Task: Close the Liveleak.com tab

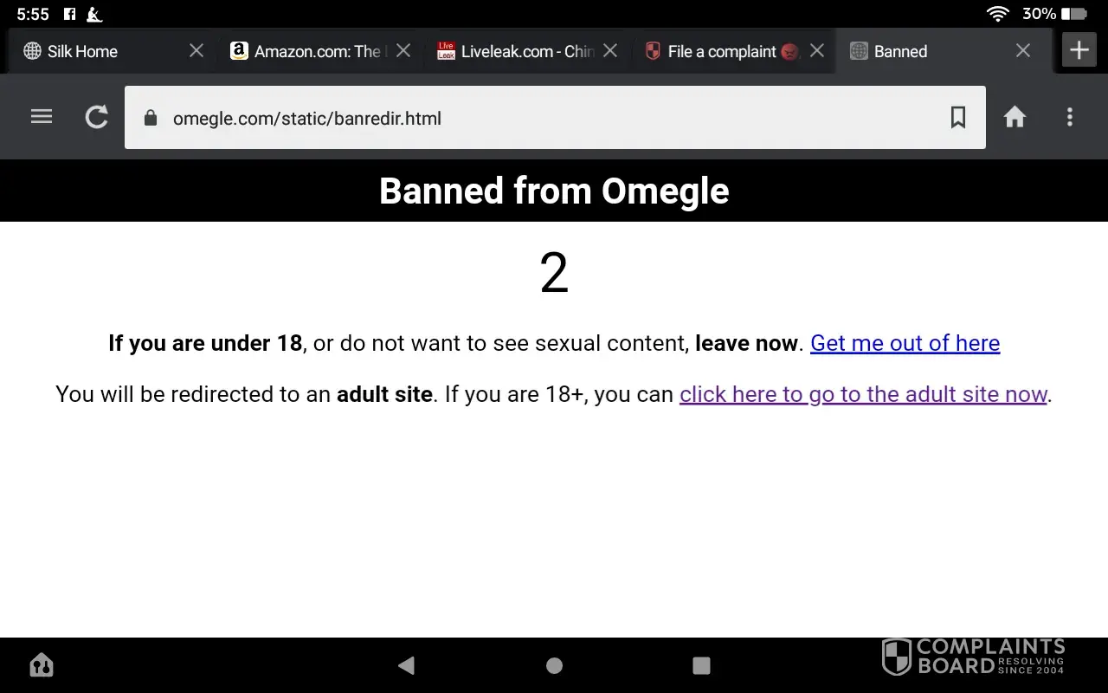Action: 610,51
